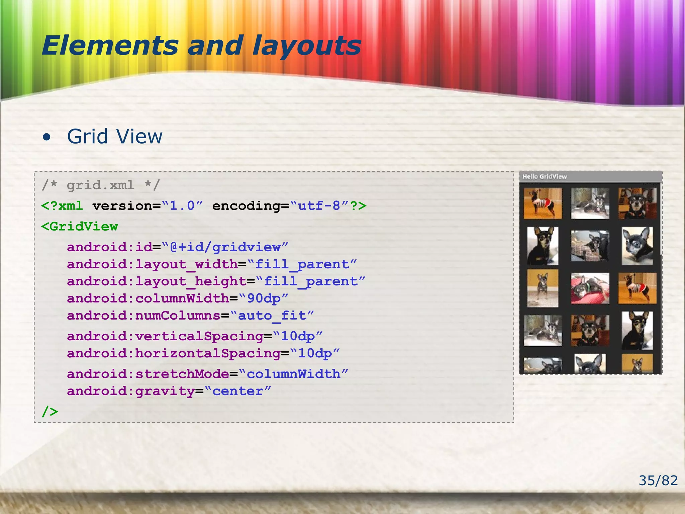Image resolution: width=685 pixels, height=514 pixels.
Task: Click the dog on red cushion thumbnail
Action: (590, 288)
